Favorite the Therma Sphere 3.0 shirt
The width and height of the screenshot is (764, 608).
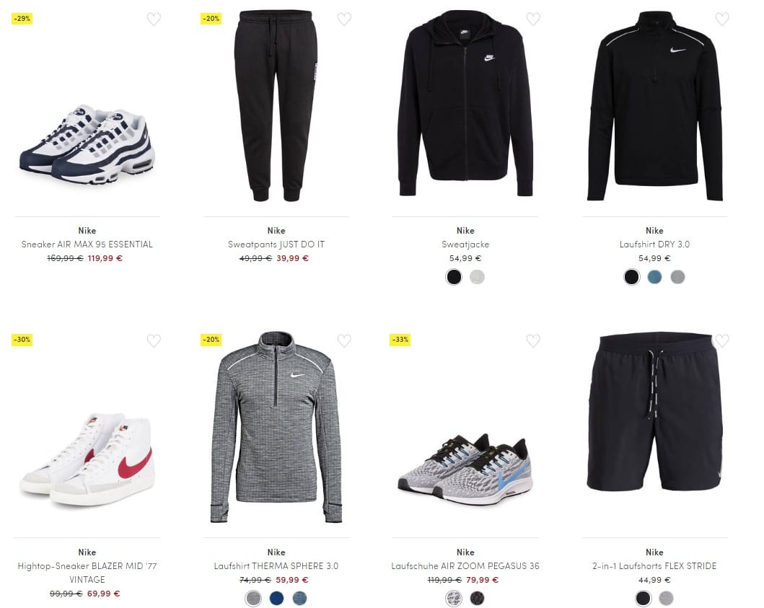pyautogui.click(x=344, y=340)
